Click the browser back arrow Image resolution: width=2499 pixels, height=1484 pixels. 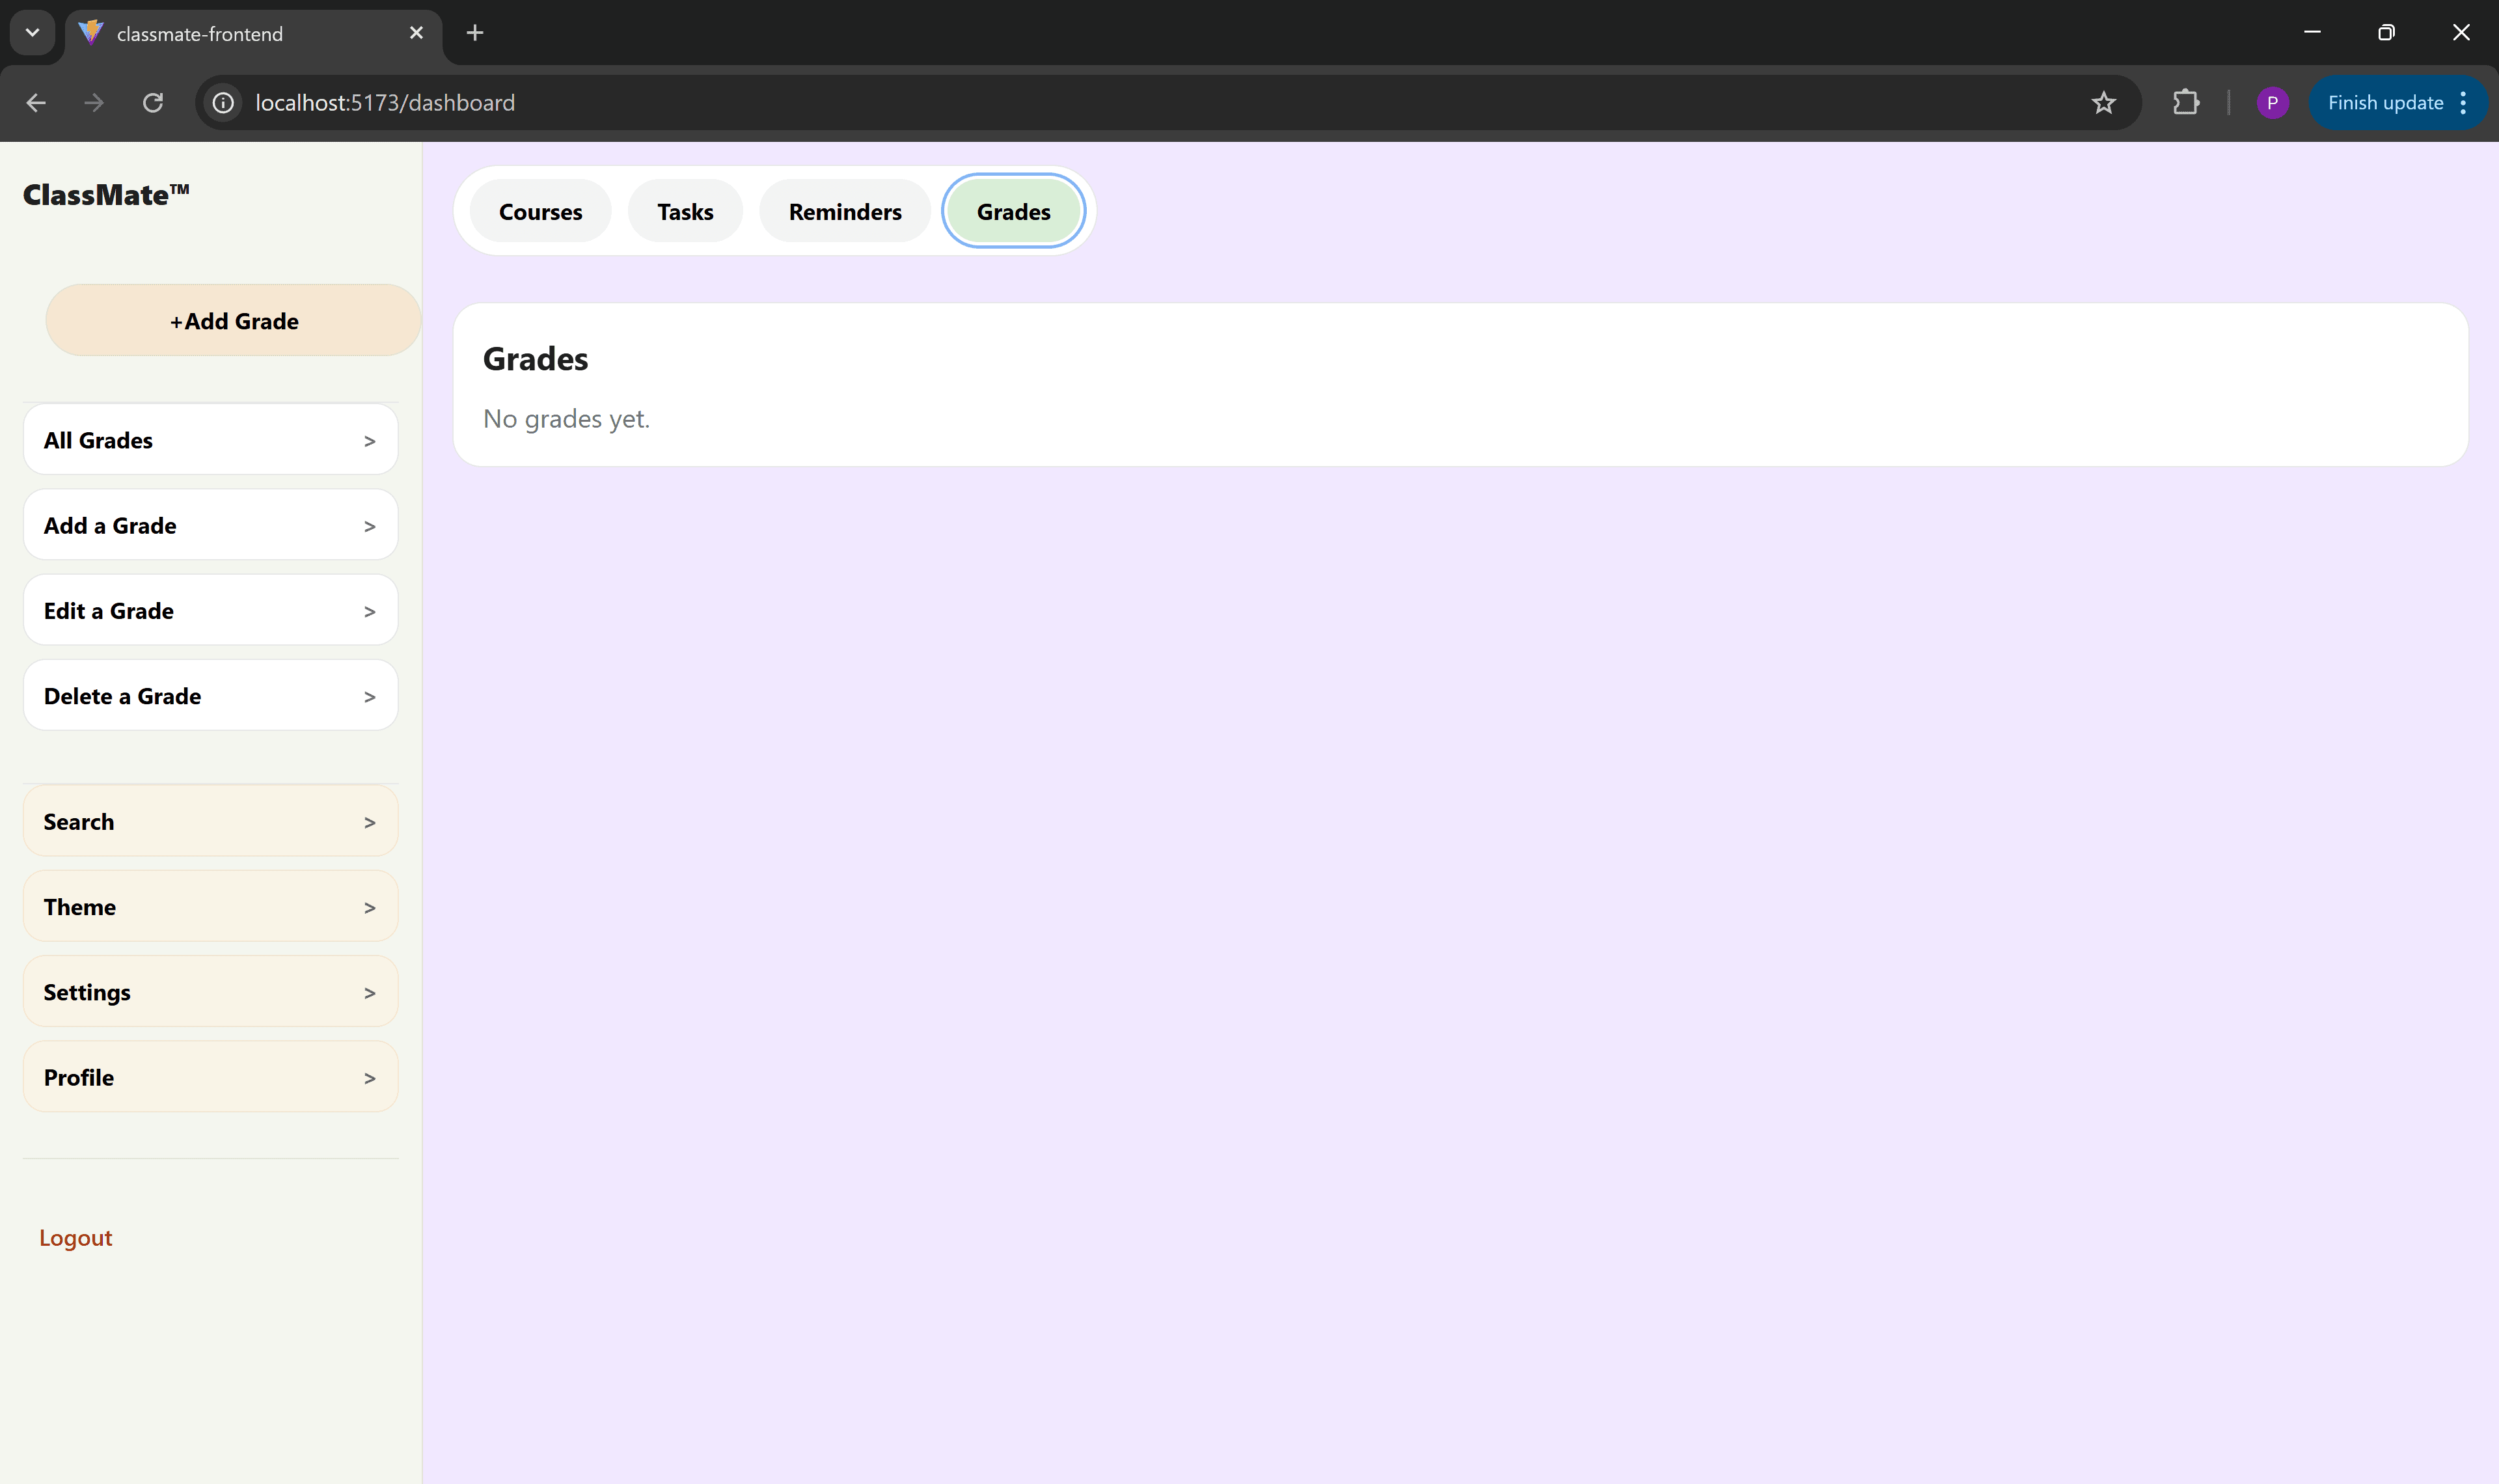tap(36, 103)
